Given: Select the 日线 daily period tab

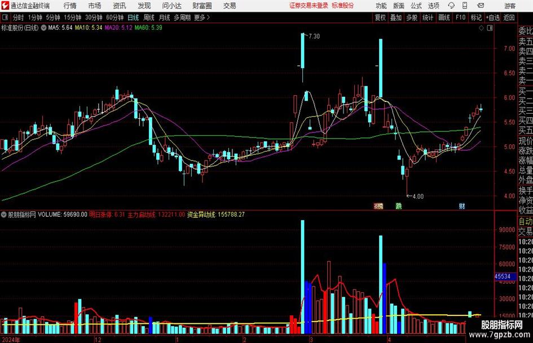Looking at the screenshot, I should [133, 17].
